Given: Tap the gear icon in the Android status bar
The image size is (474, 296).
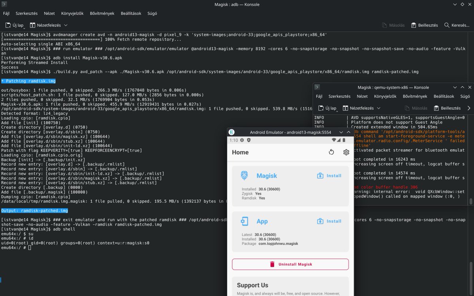Looking at the screenshot, I should click(242, 140).
